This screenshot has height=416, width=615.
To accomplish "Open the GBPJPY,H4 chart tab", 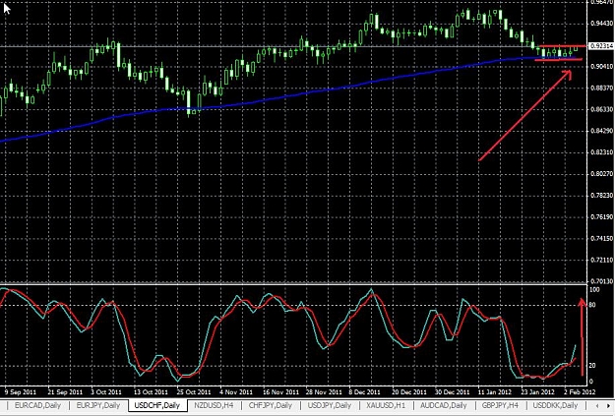I will tap(500, 405).
